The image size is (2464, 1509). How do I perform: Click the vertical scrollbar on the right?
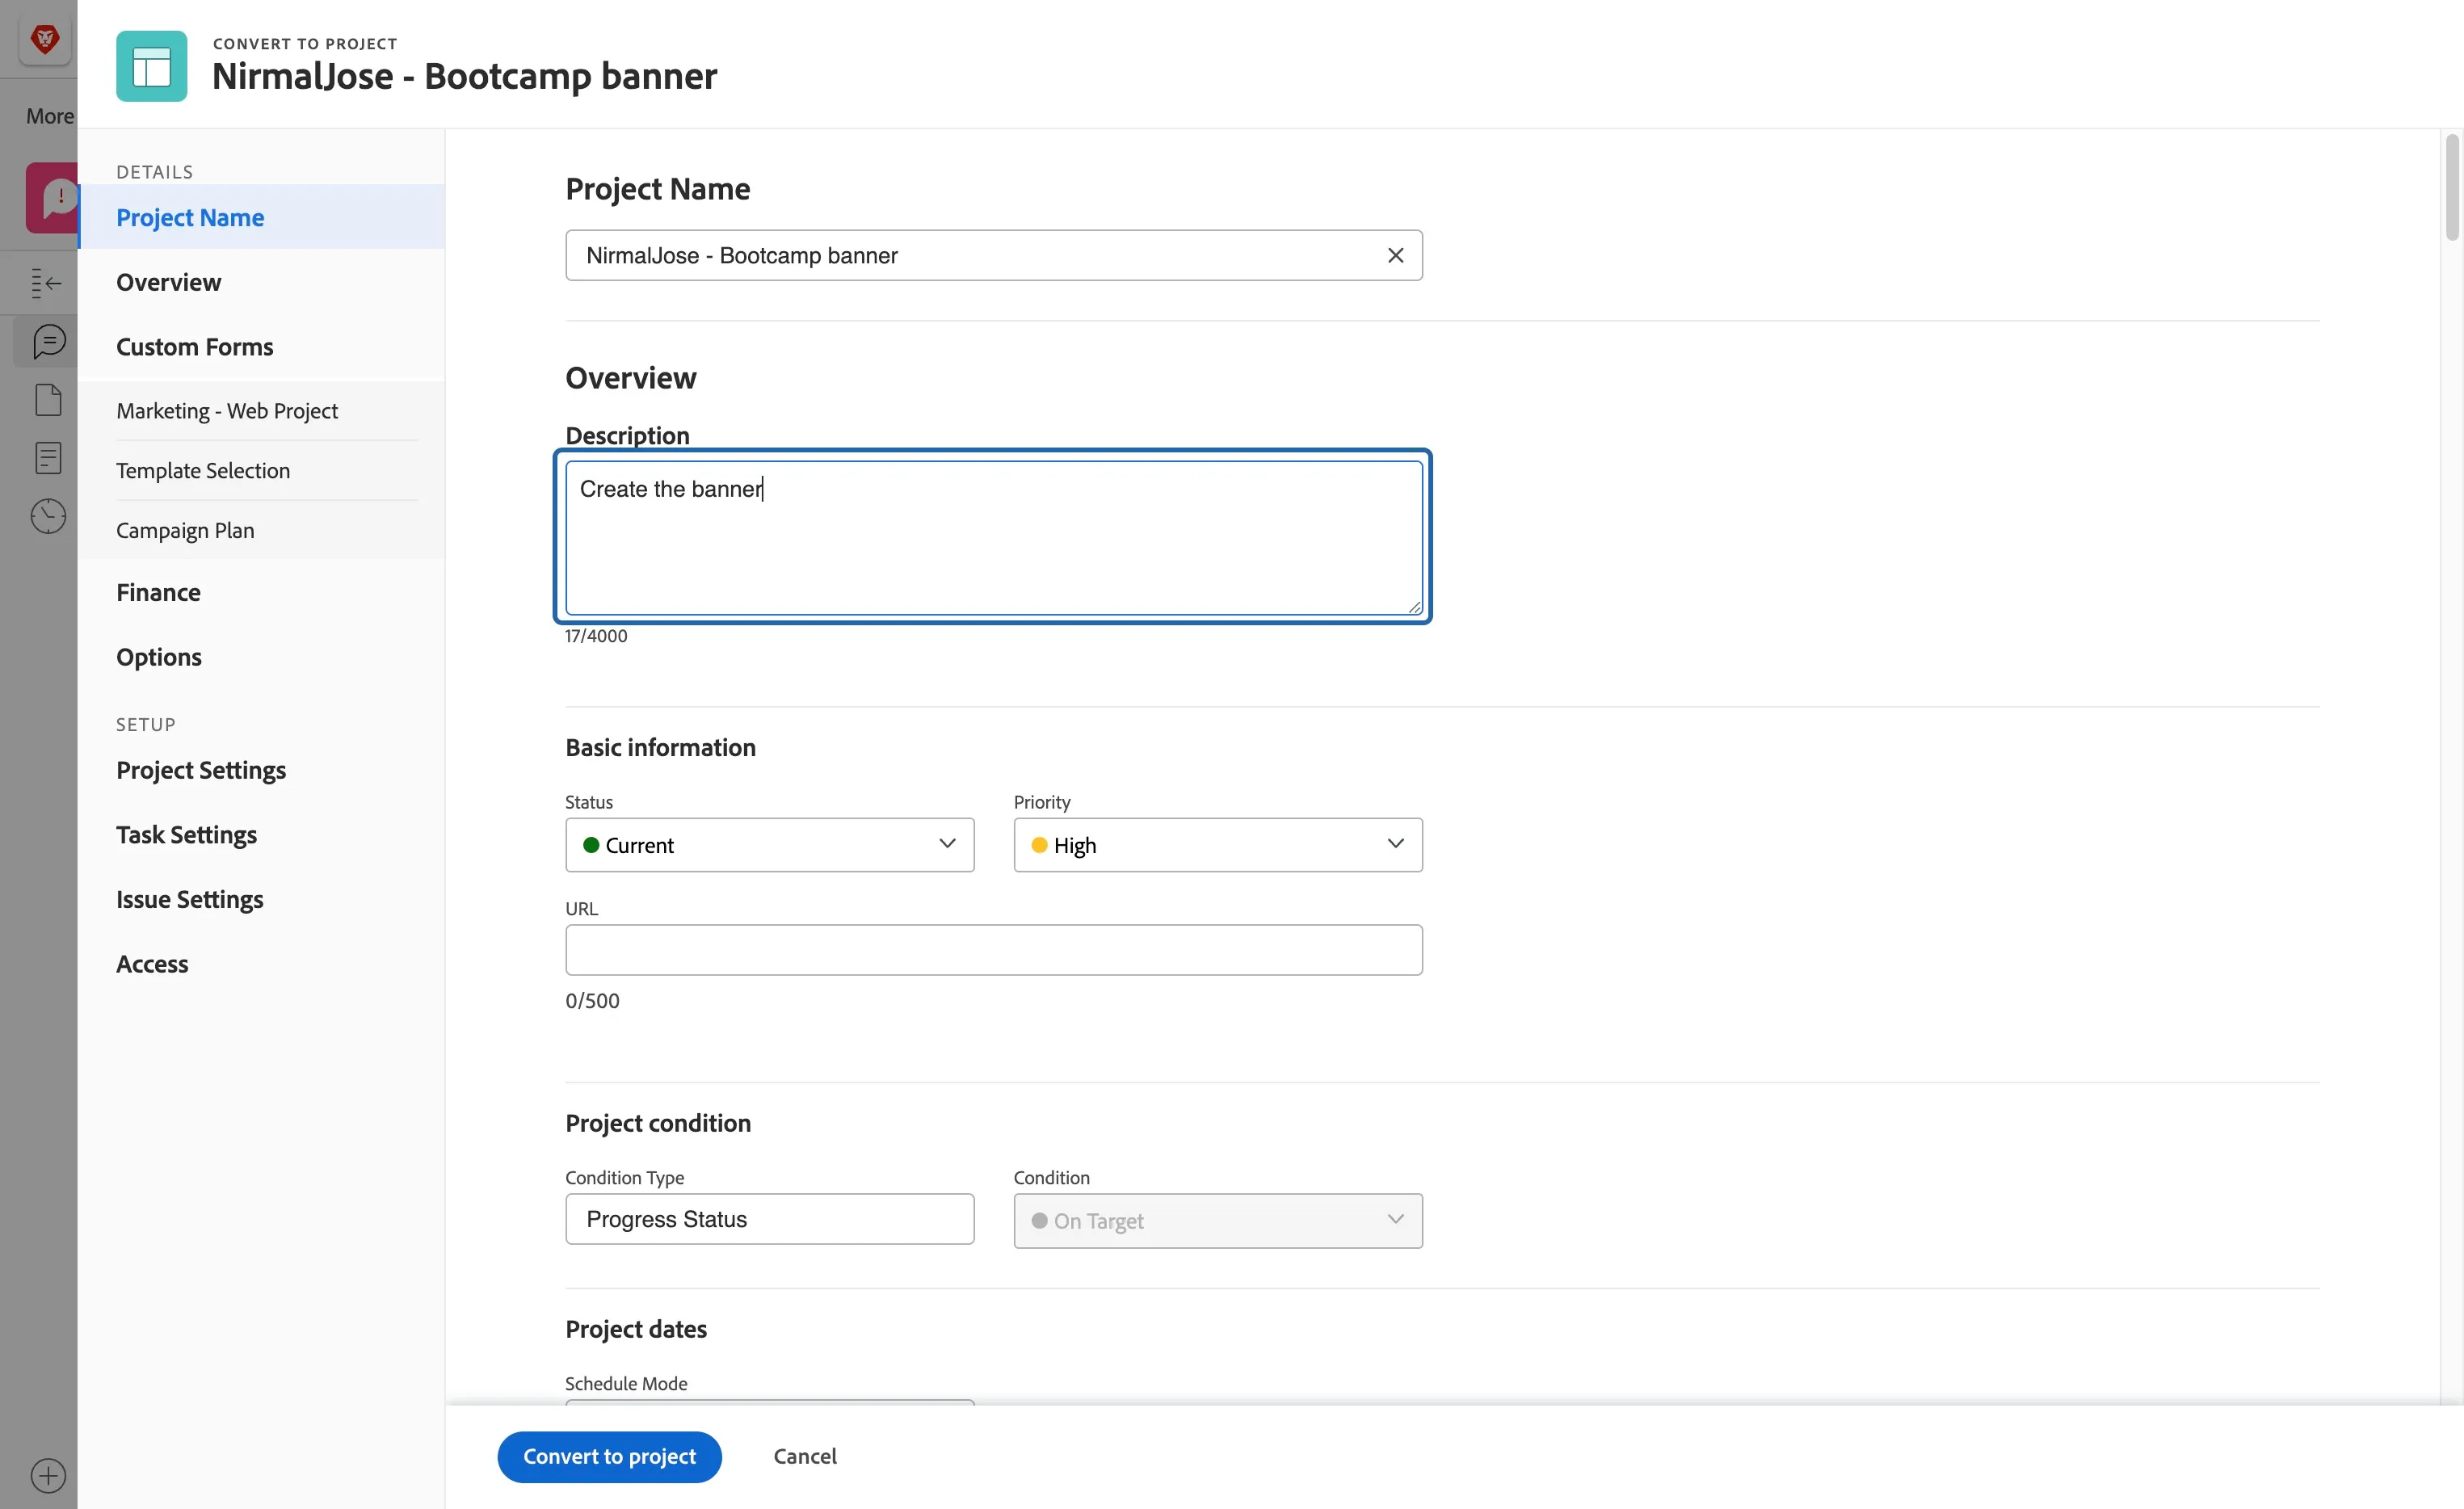tap(2452, 188)
